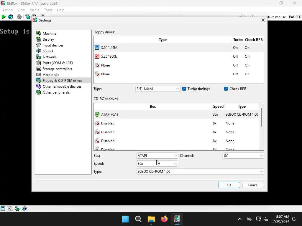302x226 pixels.
Task: Open the Channel dropdown
Action: pyautogui.click(x=243, y=156)
